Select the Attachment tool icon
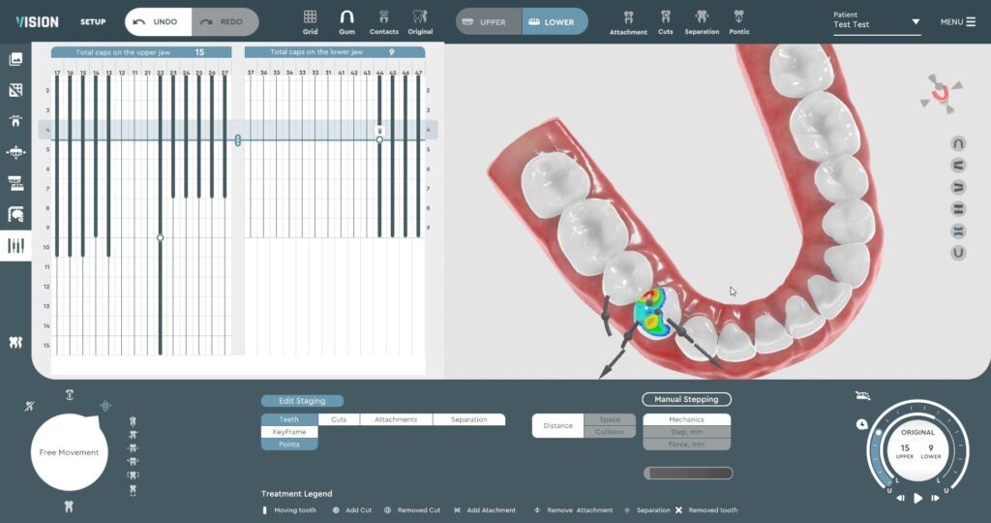The height and width of the screenshot is (523, 991). [628, 21]
